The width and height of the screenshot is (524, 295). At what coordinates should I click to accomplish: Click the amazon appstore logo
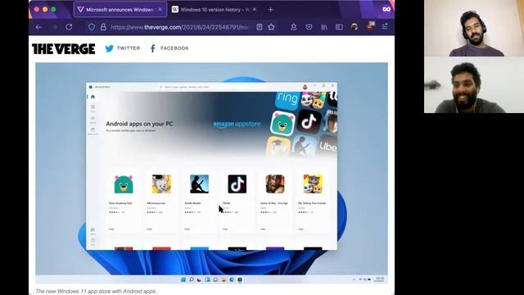point(237,124)
